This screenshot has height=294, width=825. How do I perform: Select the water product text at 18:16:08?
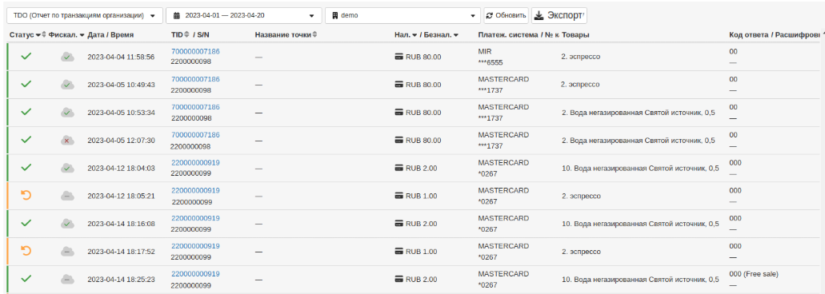[x=640, y=224]
